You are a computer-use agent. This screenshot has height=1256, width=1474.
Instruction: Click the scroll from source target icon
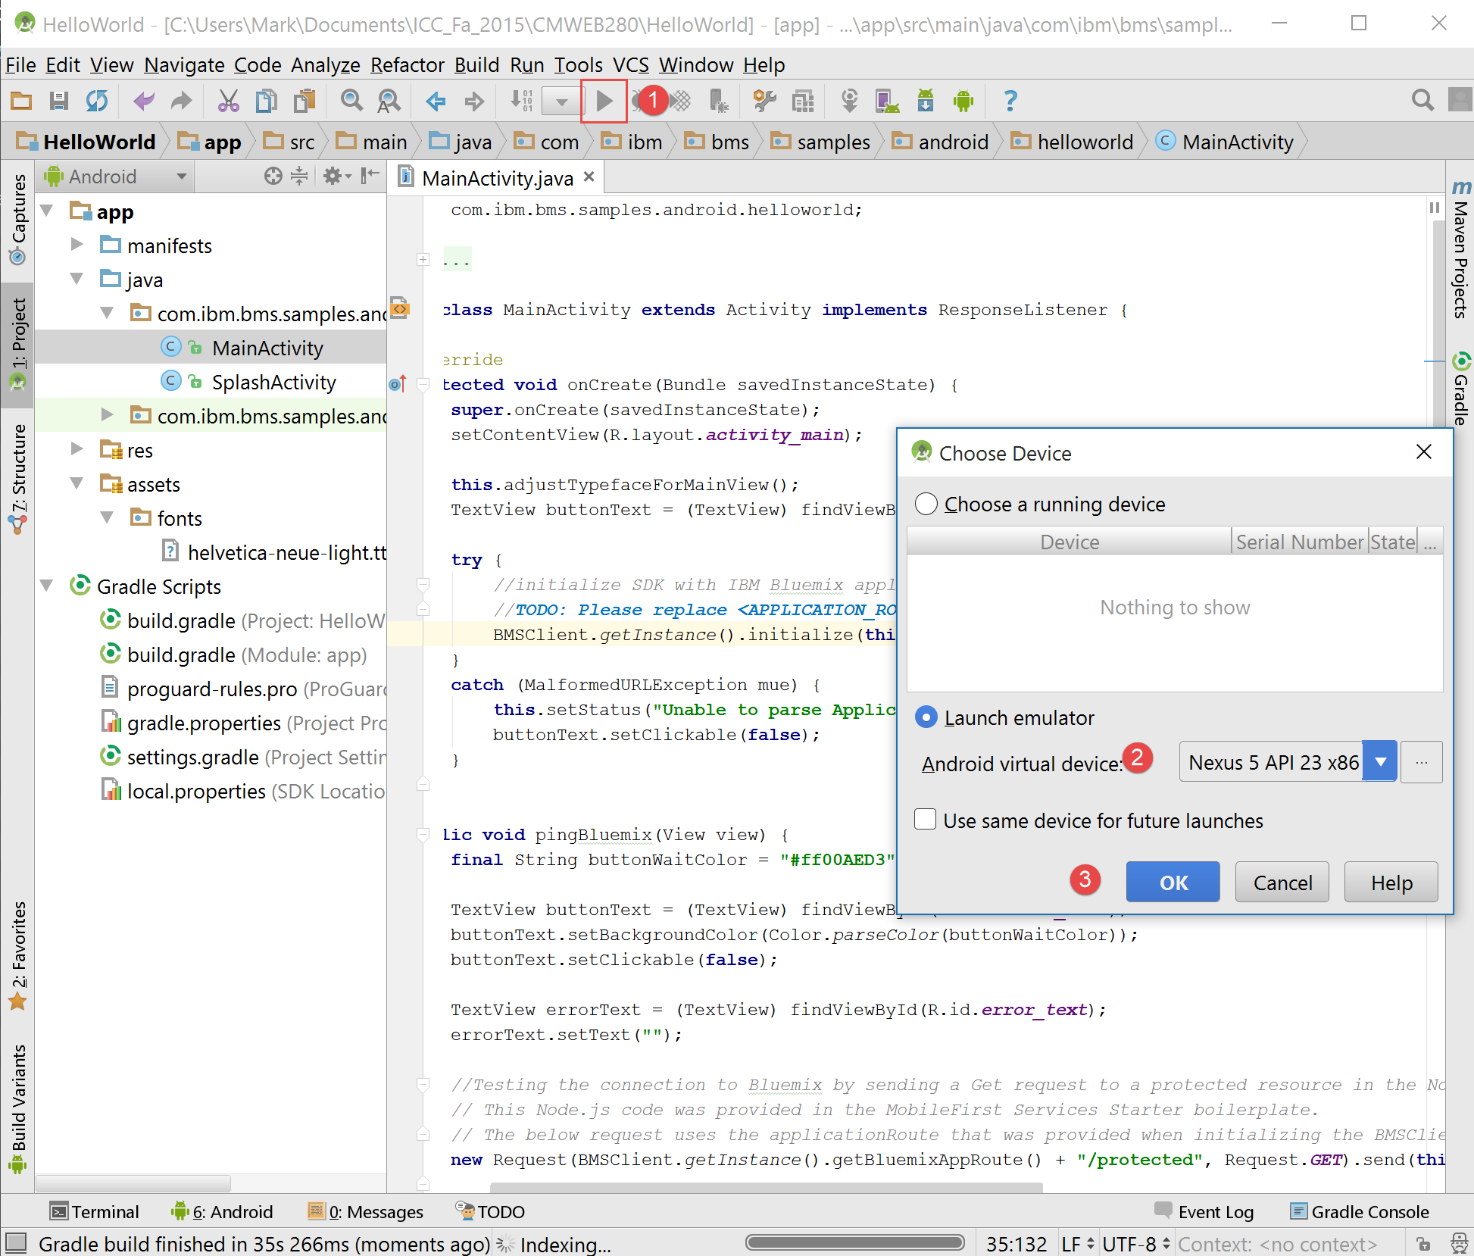[x=273, y=177]
